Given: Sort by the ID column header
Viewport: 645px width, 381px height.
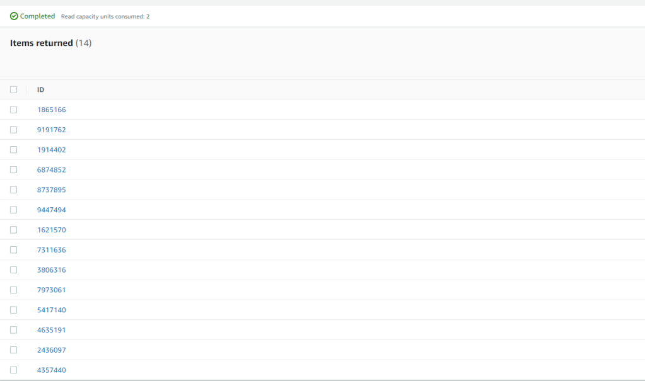Looking at the screenshot, I should tap(40, 89).
